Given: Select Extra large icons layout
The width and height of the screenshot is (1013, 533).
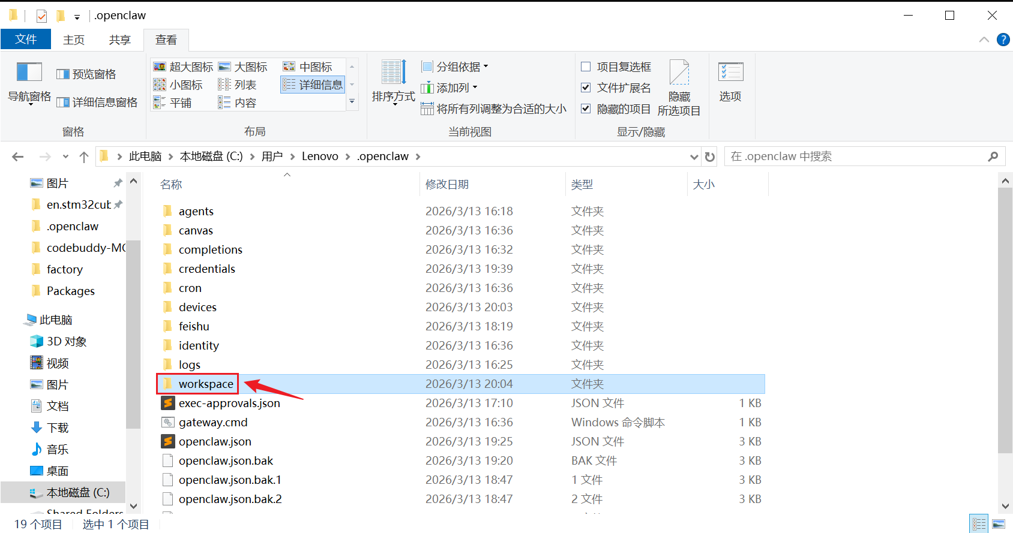Looking at the screenshot, I should point(183,67).
